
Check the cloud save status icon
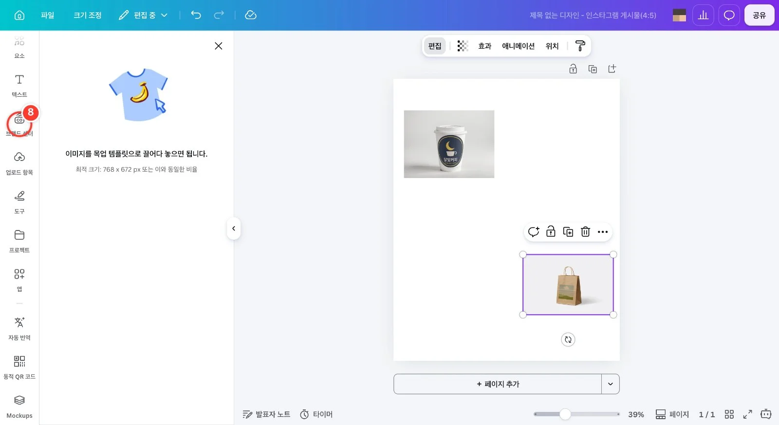250,15
